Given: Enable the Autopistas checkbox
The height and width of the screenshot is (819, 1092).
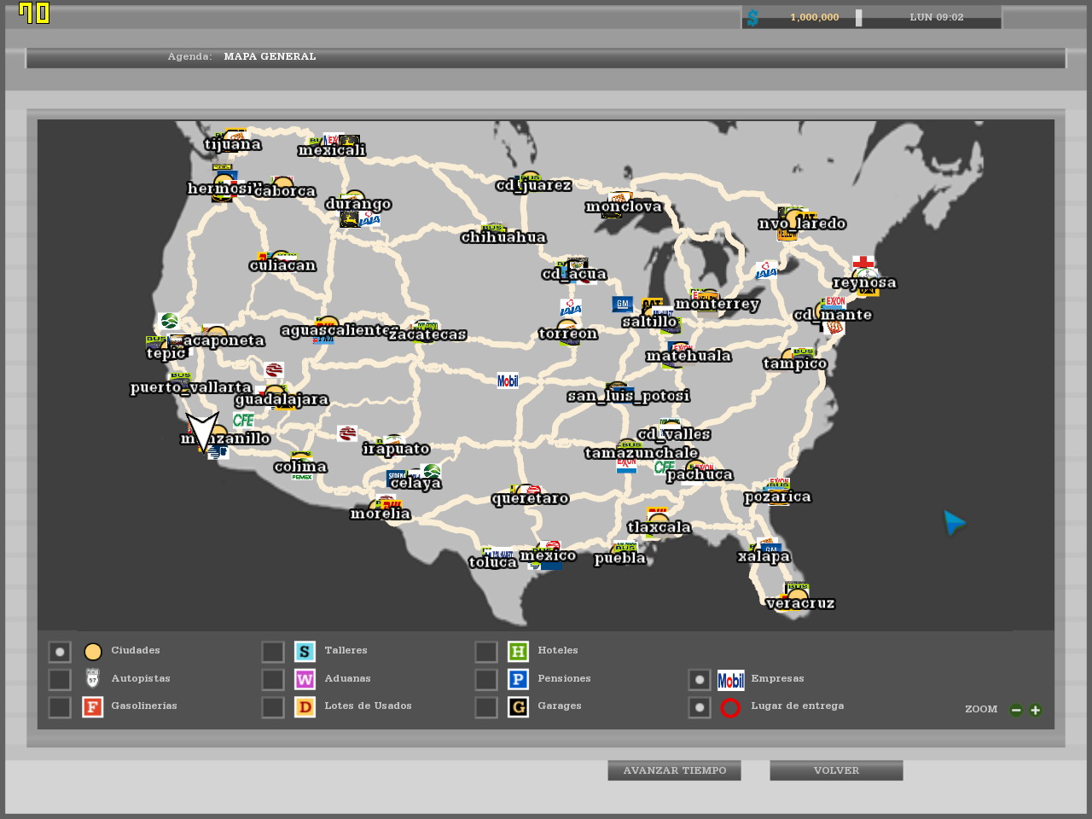Looking at the screenshot, I should click(x=60, y=680).
